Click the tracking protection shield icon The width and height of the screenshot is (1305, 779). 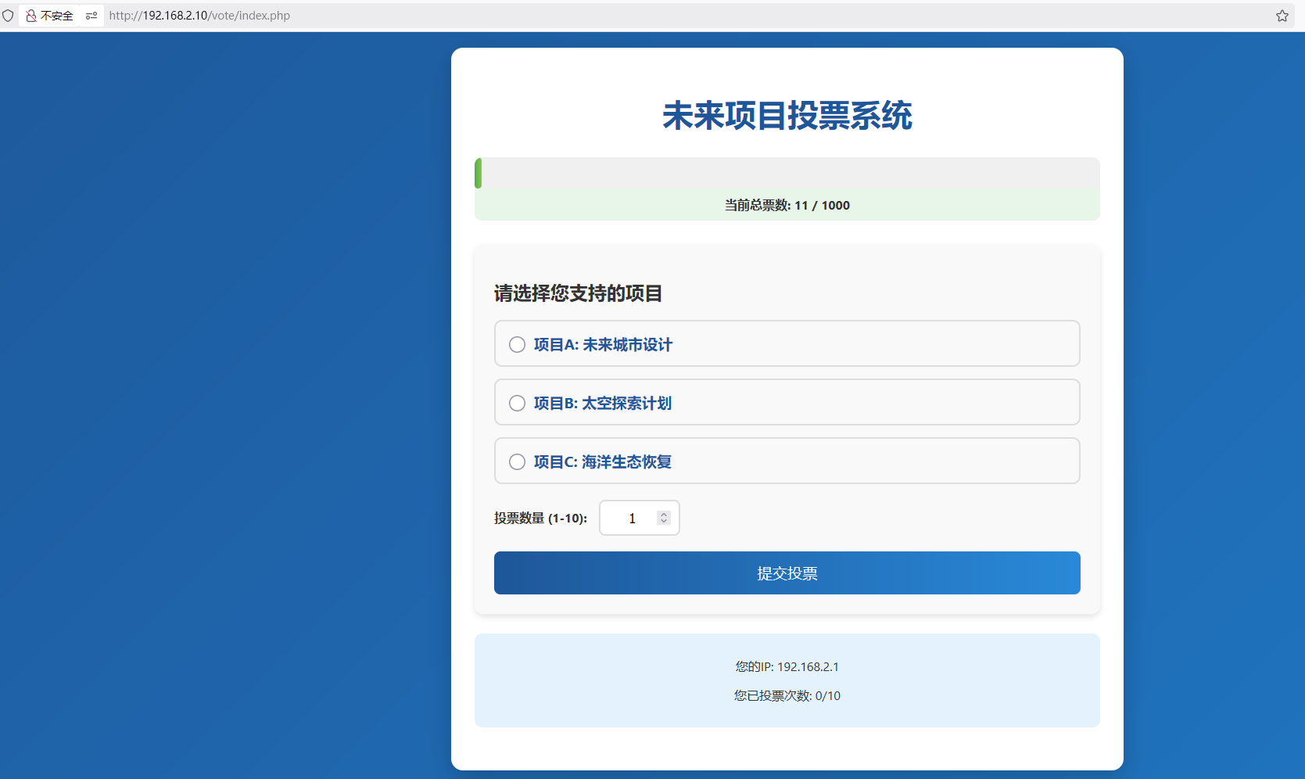point(8,16)
